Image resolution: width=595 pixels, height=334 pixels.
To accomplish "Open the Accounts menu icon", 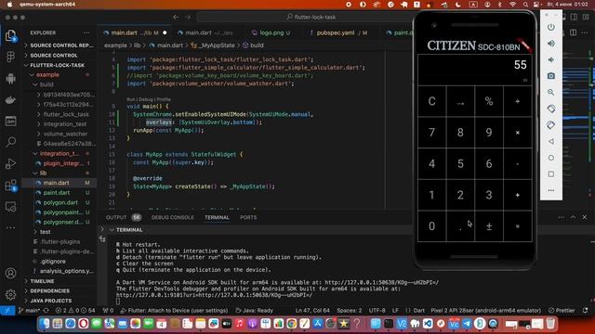I will [x=10, y=273].
